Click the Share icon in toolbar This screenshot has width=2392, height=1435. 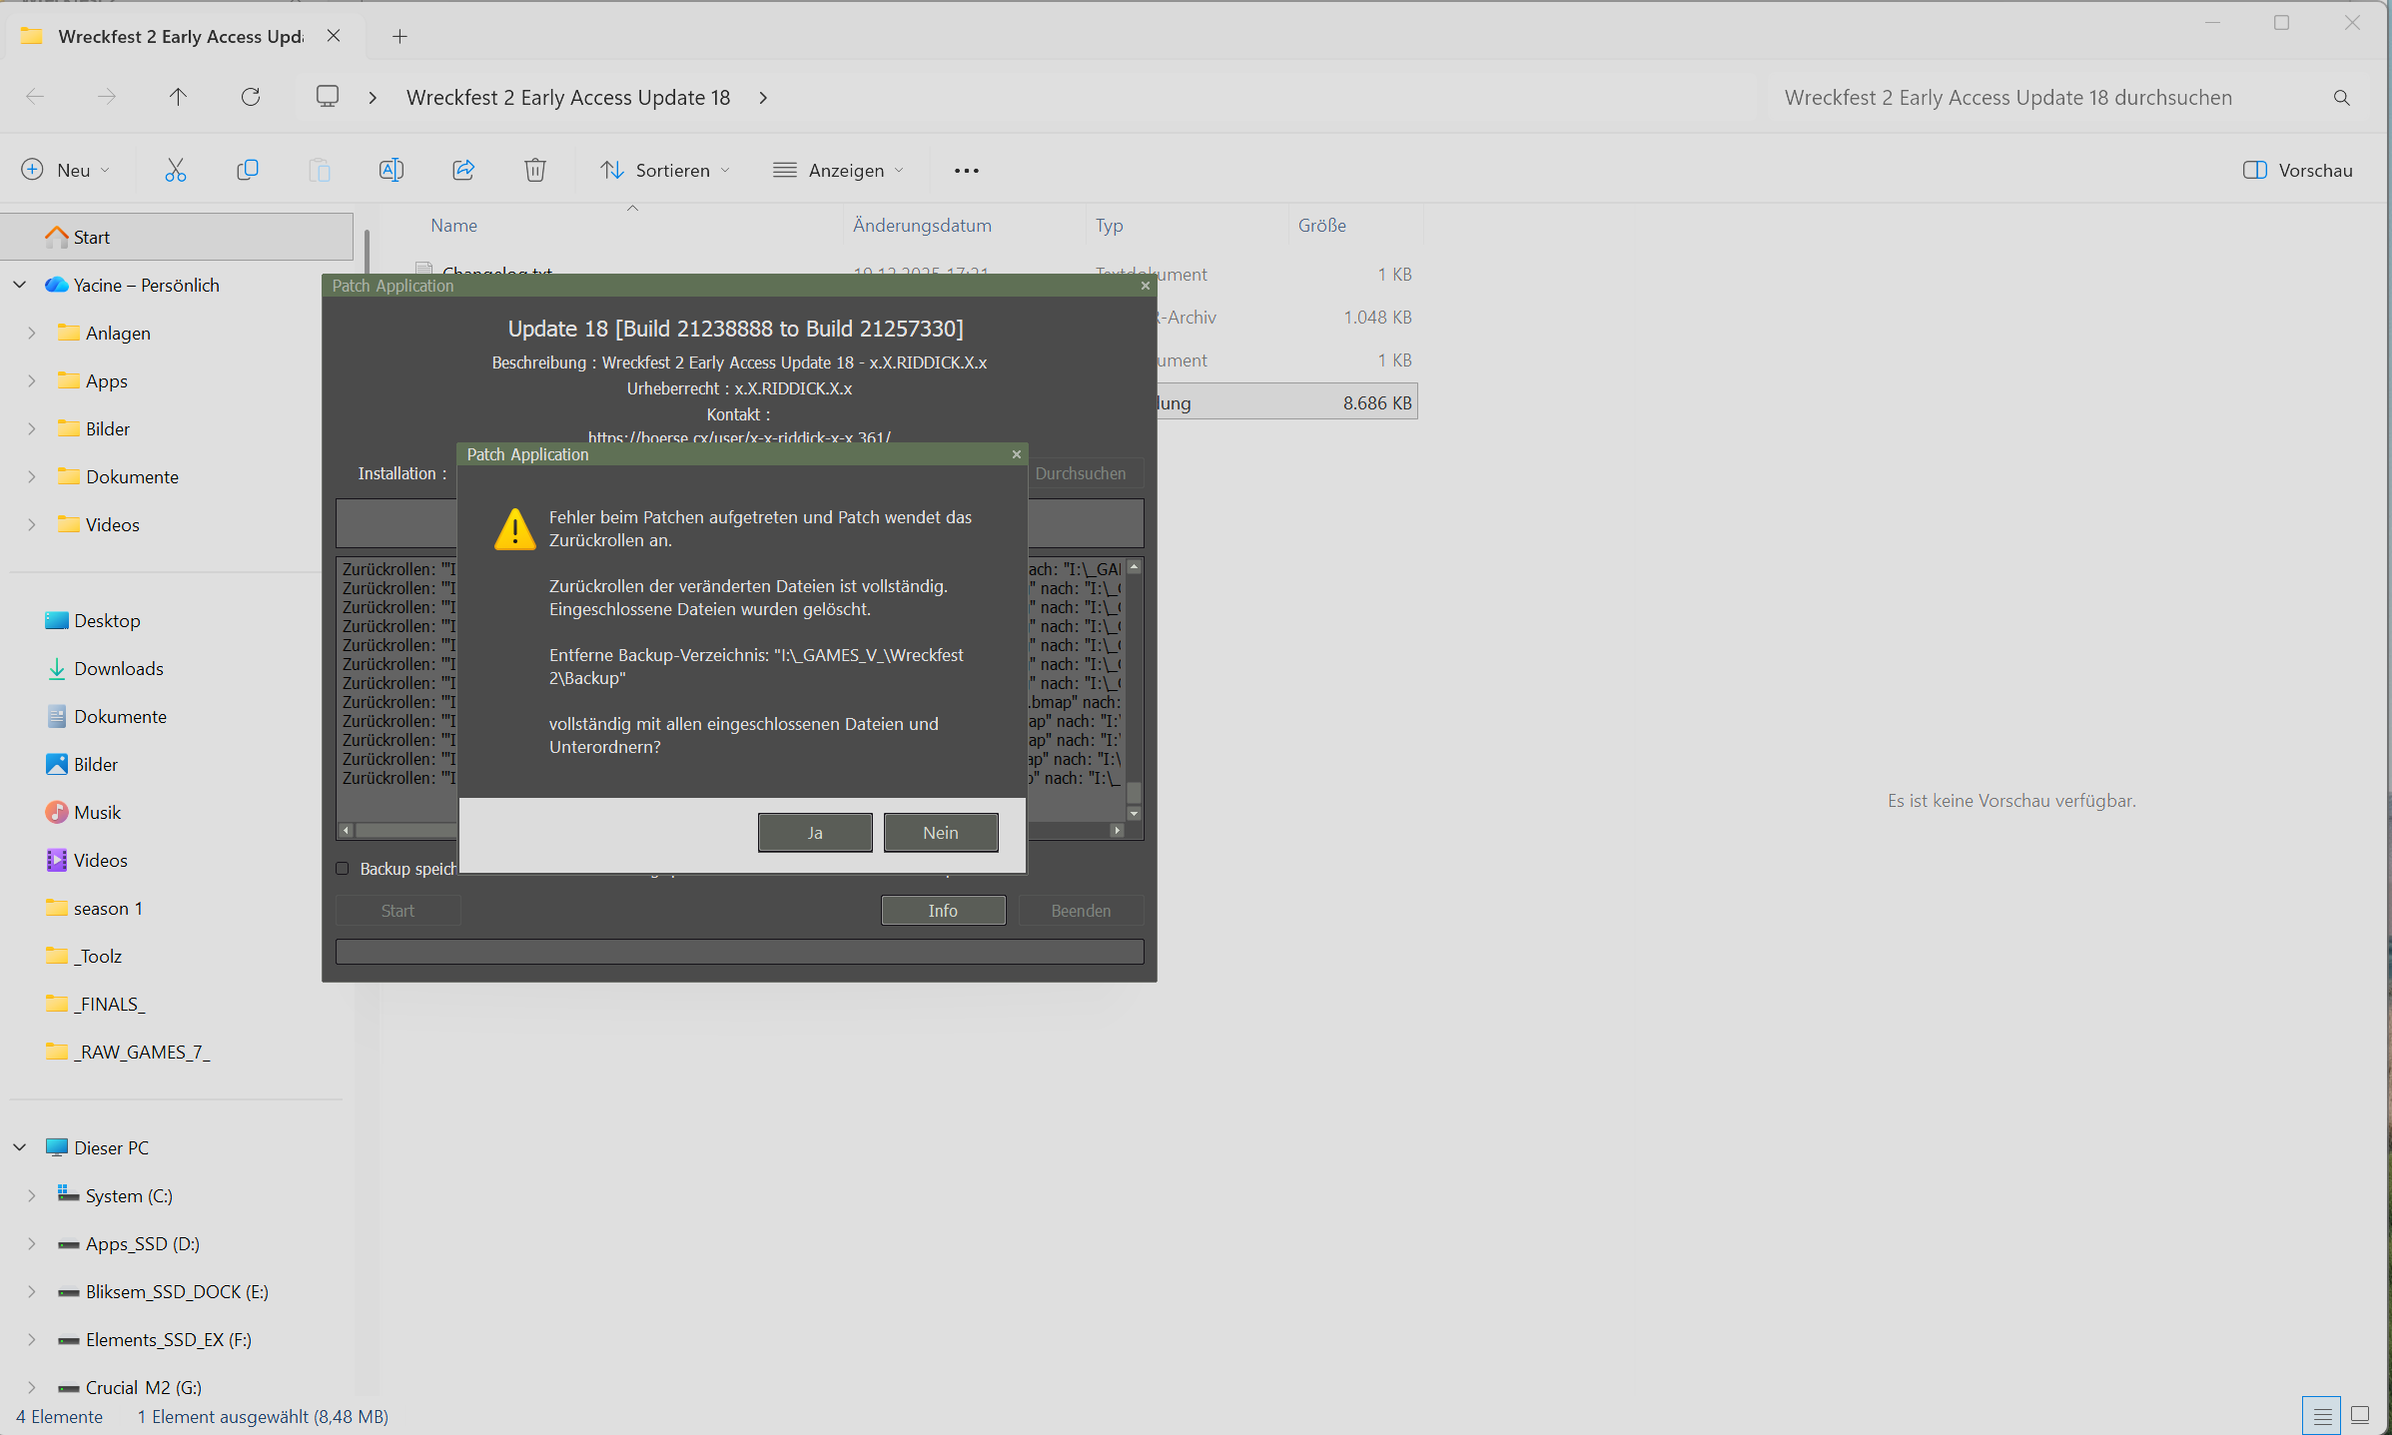(463, 170)
